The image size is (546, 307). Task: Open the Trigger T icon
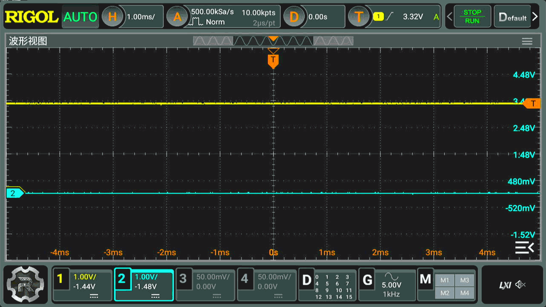(x=359, y=17)
